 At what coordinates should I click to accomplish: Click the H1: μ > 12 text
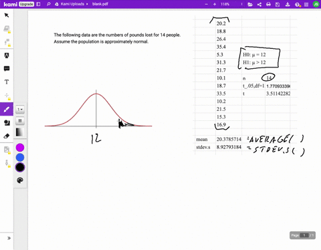pyautogui.click(x=254, y=62)
